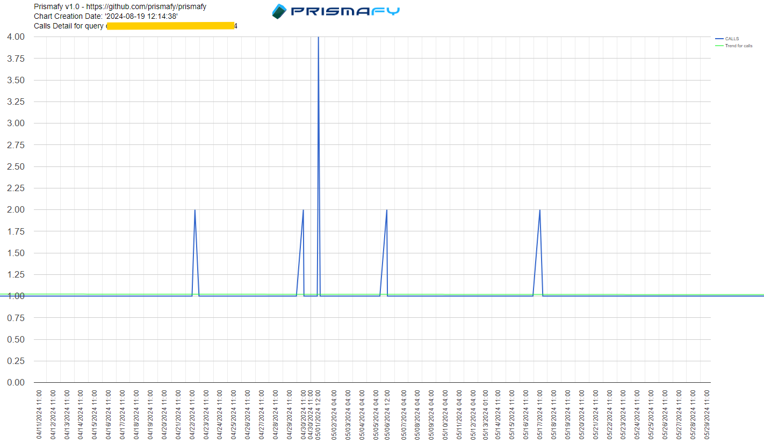Click x-axis label 05/26/2024 11:00
This screenshot has width=764, height=444.
(665, 414)
